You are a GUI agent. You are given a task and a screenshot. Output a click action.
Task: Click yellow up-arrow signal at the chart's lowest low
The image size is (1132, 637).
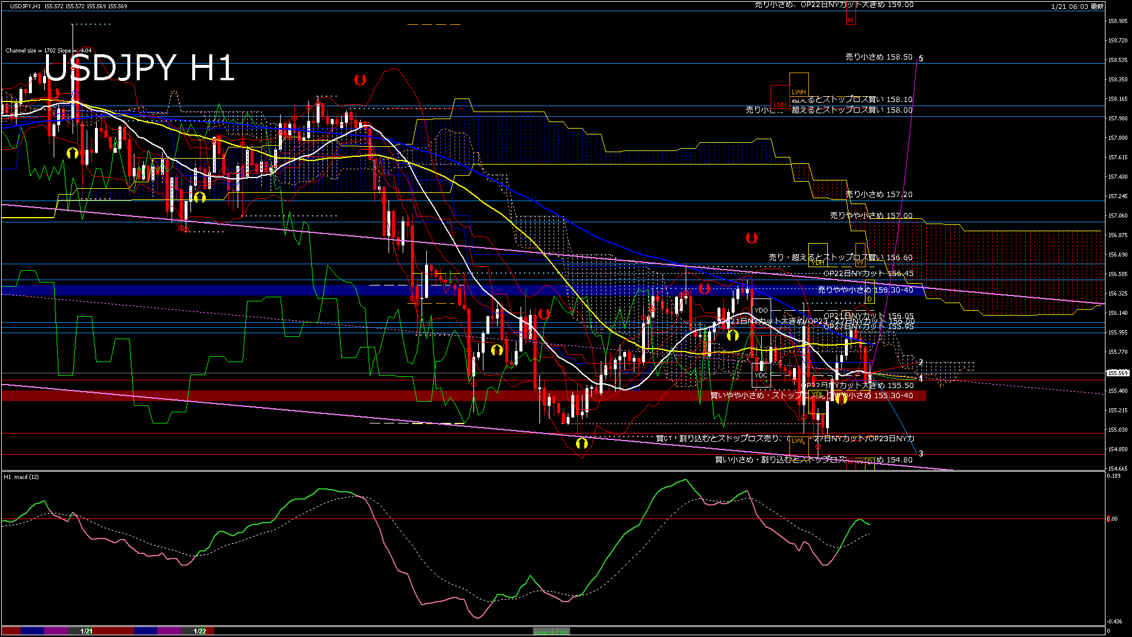pyautogui.click(x=582, y=443)
